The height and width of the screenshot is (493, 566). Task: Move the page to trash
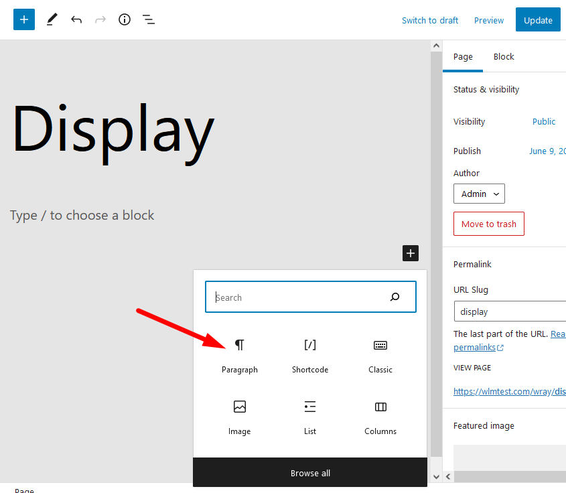click(x=489, y=224)
